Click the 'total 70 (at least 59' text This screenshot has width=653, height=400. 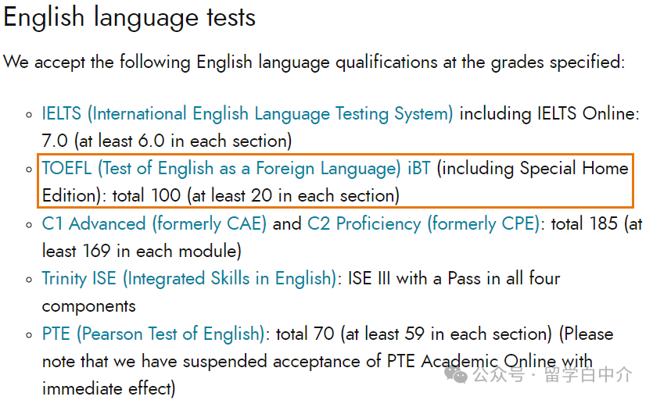coord(350,334)
